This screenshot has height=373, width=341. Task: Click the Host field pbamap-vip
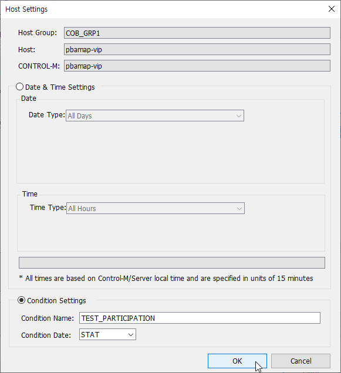pos(197,49)
